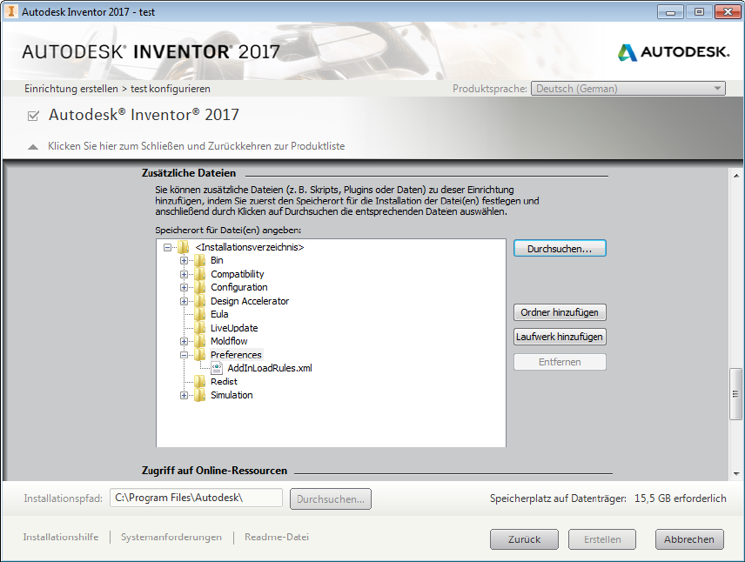Select the Simulation folder label
Image resolution: width=745 pixels, height=562 pixels.
pos(232,395)
